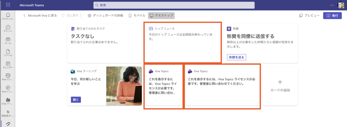Open the Teams (チーム) sidebar item
347x127 pixels.
click(x=8, y=41)
